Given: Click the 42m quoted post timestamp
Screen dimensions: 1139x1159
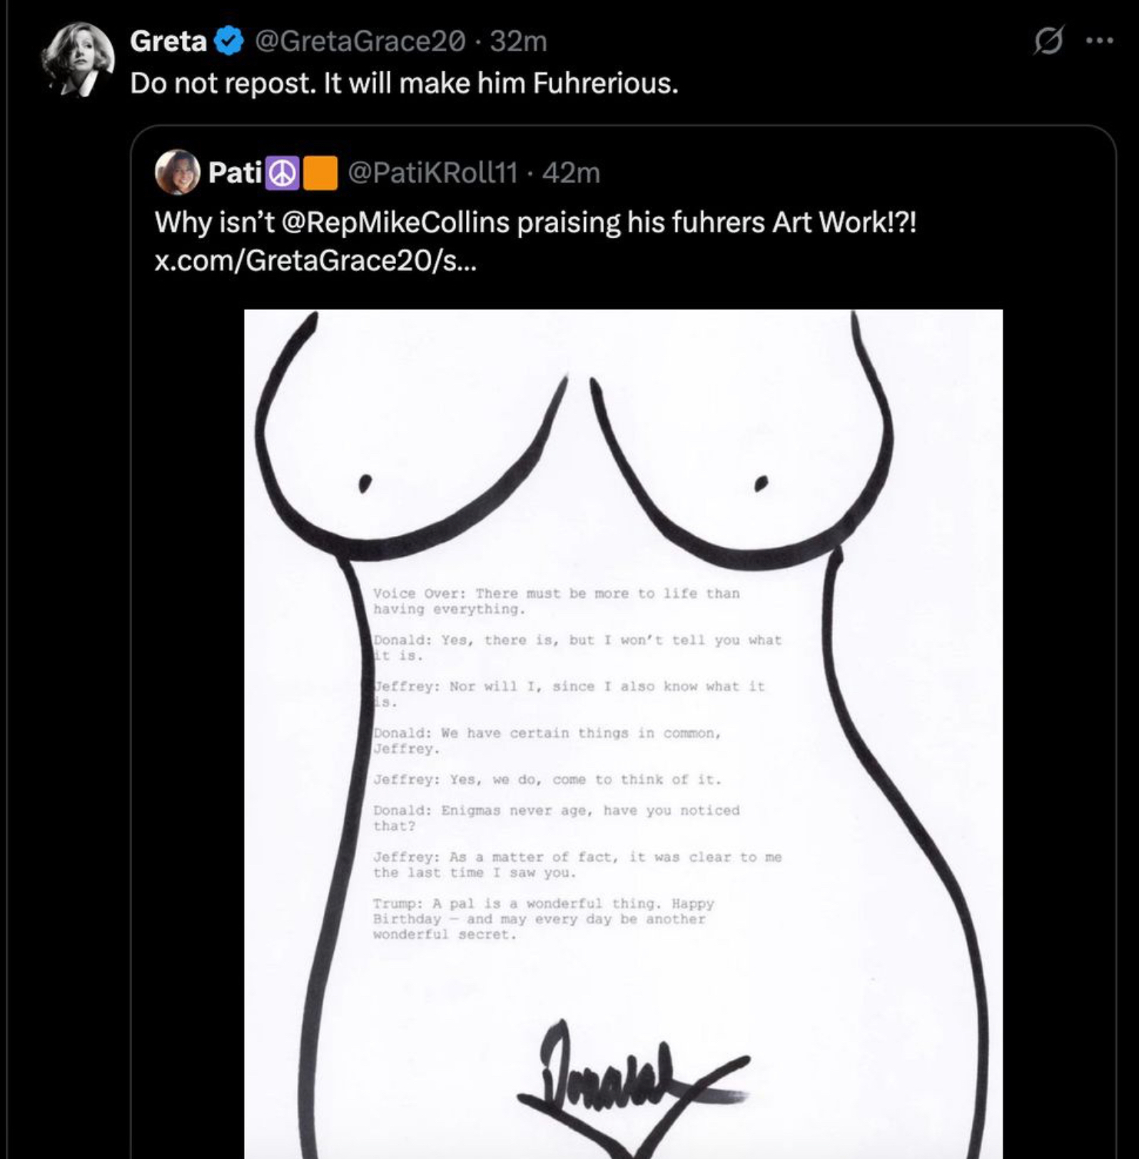Looking at the screenshot, I should point(571,173).
